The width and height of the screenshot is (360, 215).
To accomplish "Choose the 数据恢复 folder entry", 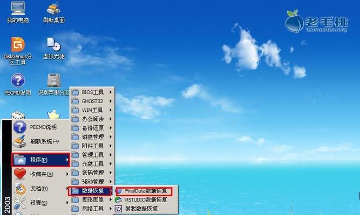I will click(x=91, y=191).
